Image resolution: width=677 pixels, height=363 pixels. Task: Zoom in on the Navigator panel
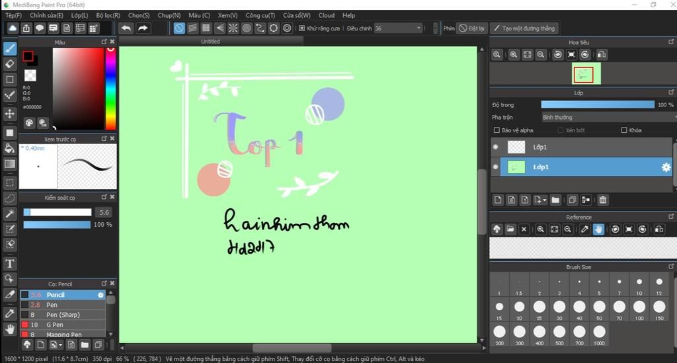click(x=513, y=55)
